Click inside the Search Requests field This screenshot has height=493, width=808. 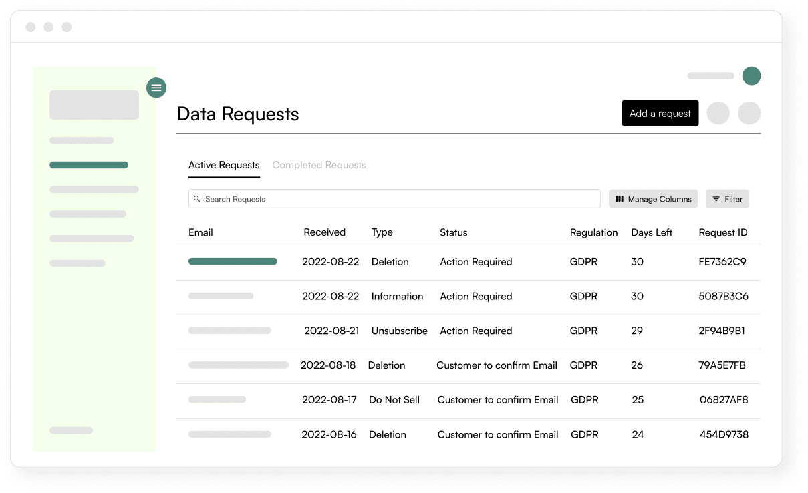click(394, 199)
